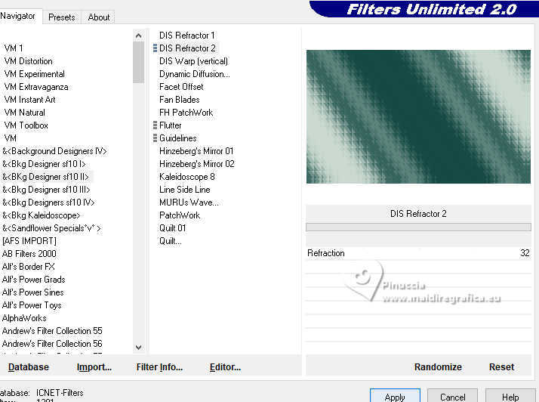Screen dimensions: 539x402
Task: Click the category list scroll down arrow
Action: pos(139,348)
